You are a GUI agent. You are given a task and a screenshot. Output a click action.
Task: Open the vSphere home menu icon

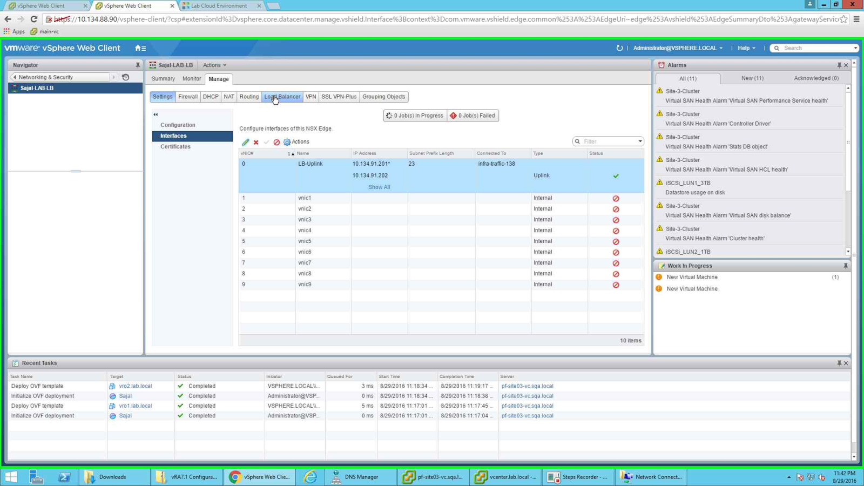pos(140,48)
